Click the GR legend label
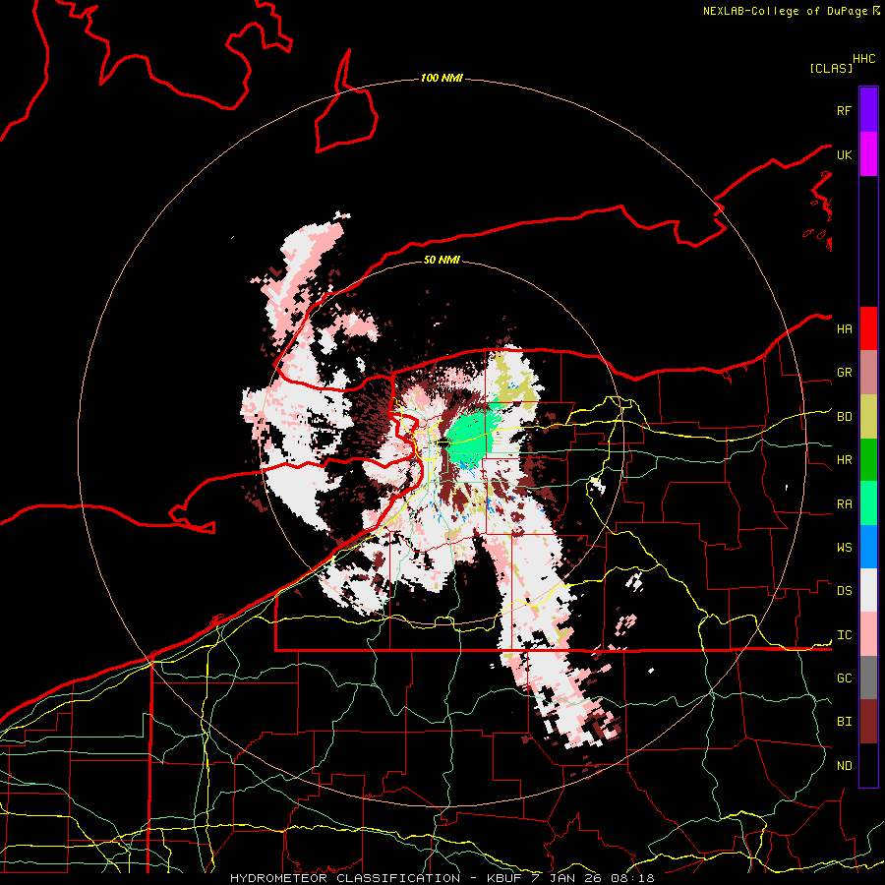The height and width of the screenshot is (885, 885). click(x=844, y=373)
